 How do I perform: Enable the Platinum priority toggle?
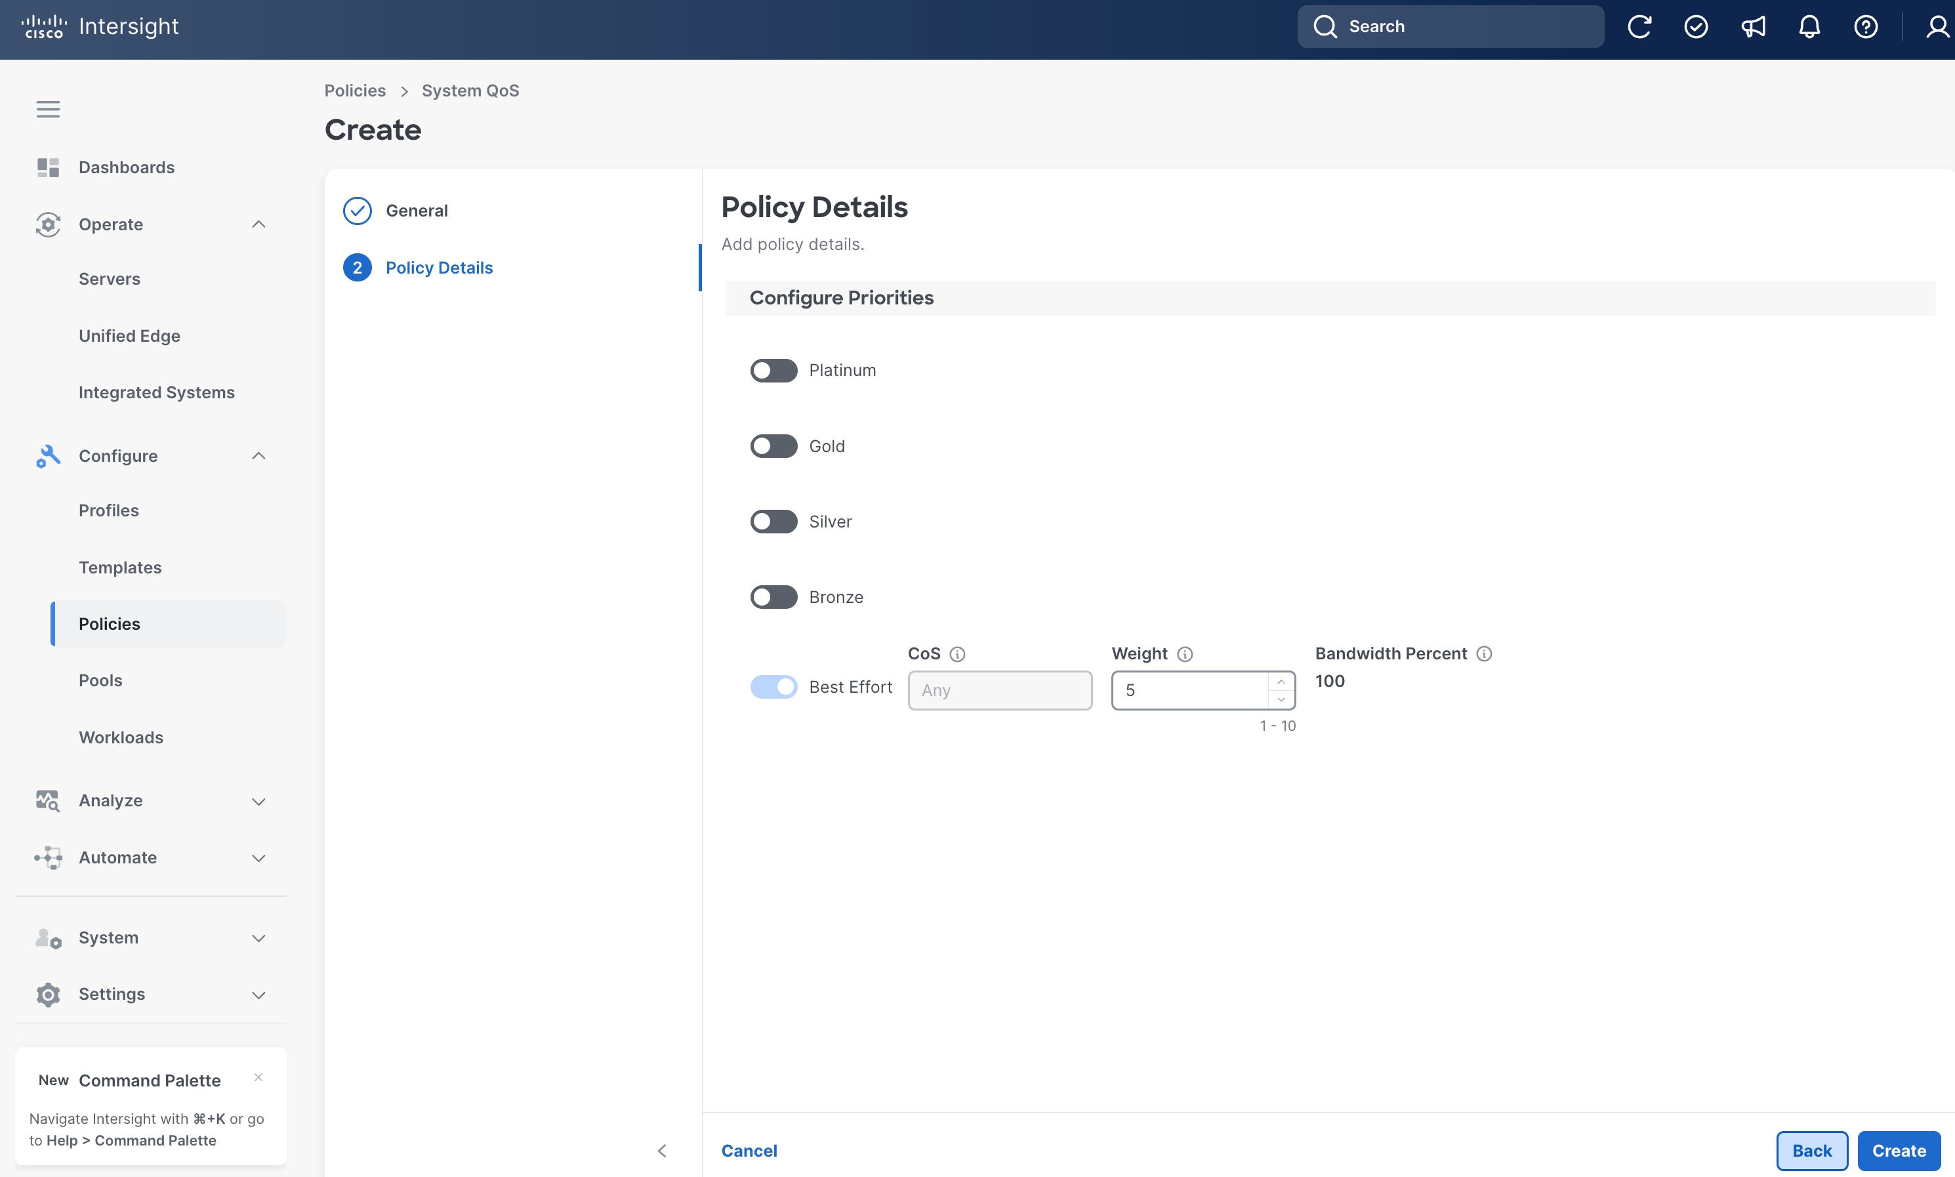coord(773,371)
